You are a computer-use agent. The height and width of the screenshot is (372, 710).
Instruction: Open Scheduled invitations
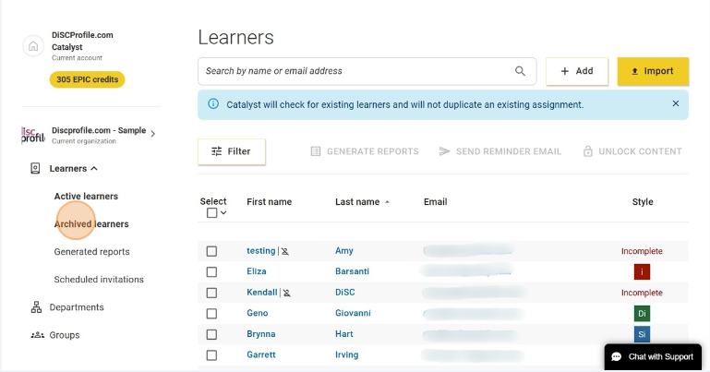coord(99,279)
